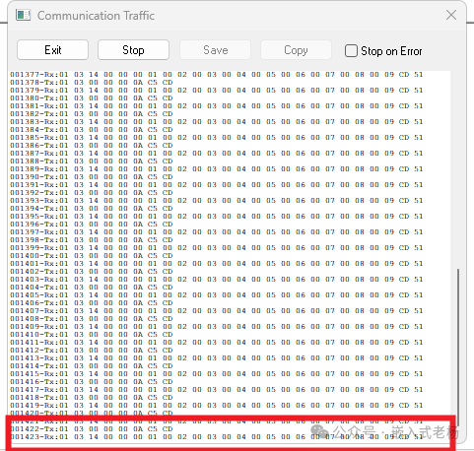Select log line 001383-Rx
Screen dimensions: 474x451
pos(217,122)
